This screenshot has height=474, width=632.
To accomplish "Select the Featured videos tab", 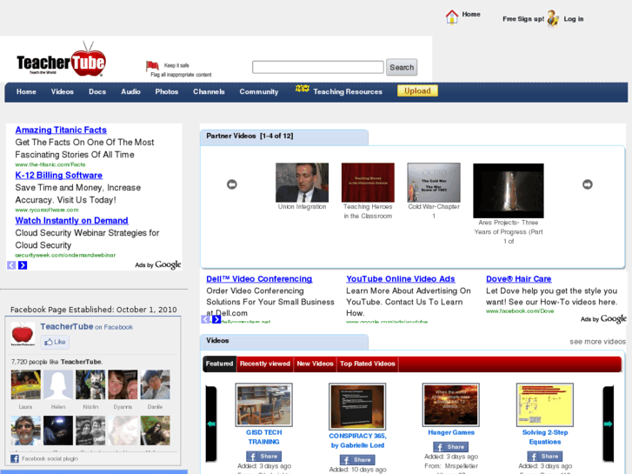I will (219, 364).
